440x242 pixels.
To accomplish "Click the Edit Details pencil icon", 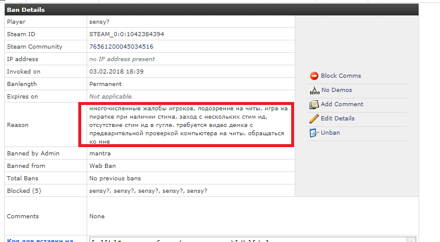I will pos(314,119).
